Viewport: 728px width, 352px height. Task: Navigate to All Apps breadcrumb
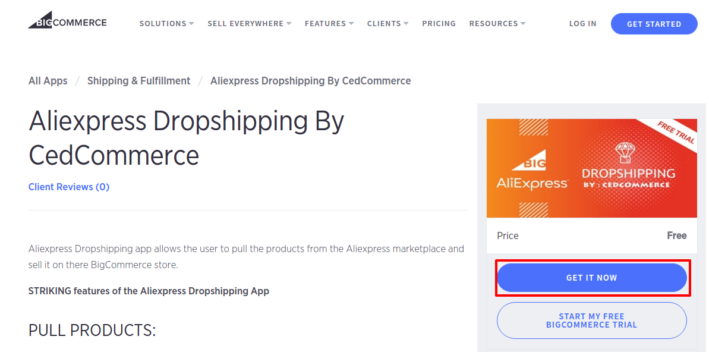[x=48, y=81]
